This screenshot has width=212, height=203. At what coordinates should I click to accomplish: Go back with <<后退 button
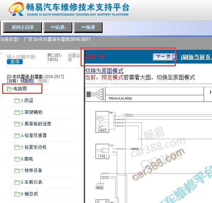[x=58, y=27]
